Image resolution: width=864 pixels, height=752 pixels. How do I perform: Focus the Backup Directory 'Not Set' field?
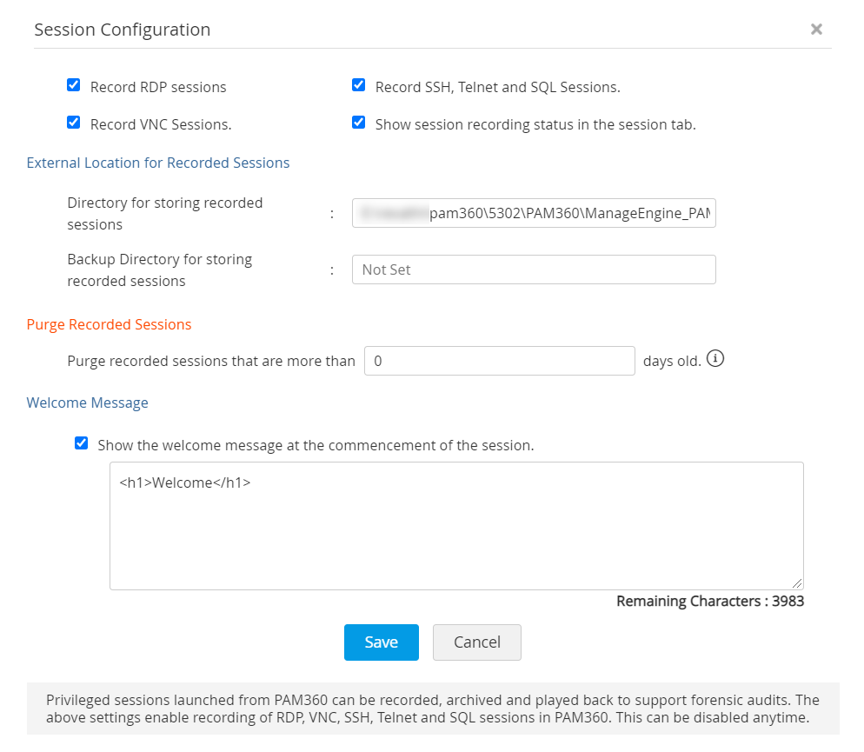[534, 270]
